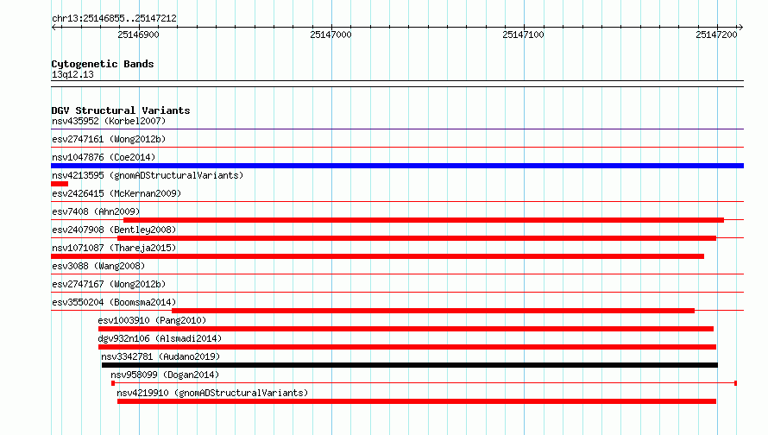
Task: Select the esv2426415 (McKernan2009) label
Action: pos(116,193)
